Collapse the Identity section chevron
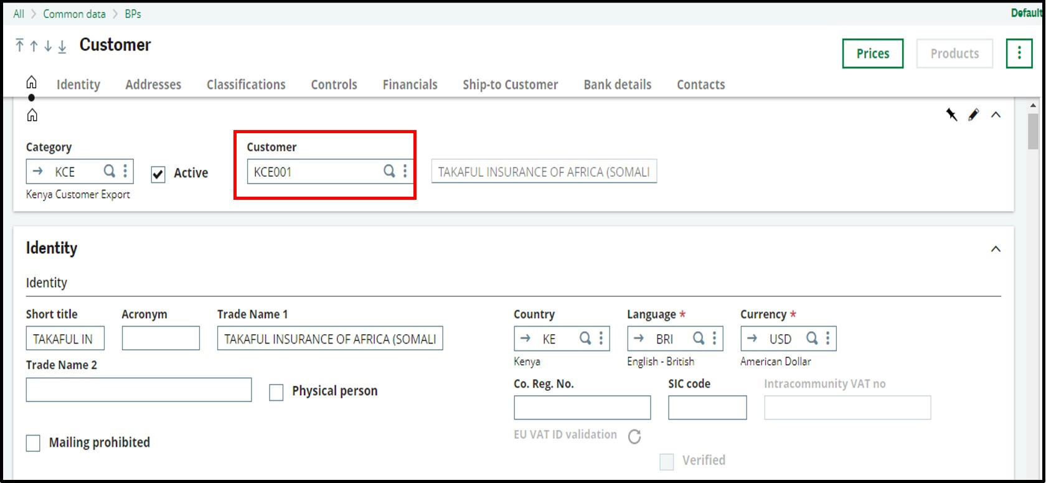Image resolution: width=1046 pixels, height=483 pixels. pyautogui.click(x=996, y=249)
